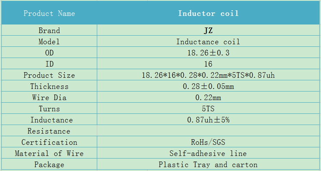The height and width of the screenshot is (171, 321).
Task: Click the RoHs/SGS certification cell
Action: tap(208, 142)
